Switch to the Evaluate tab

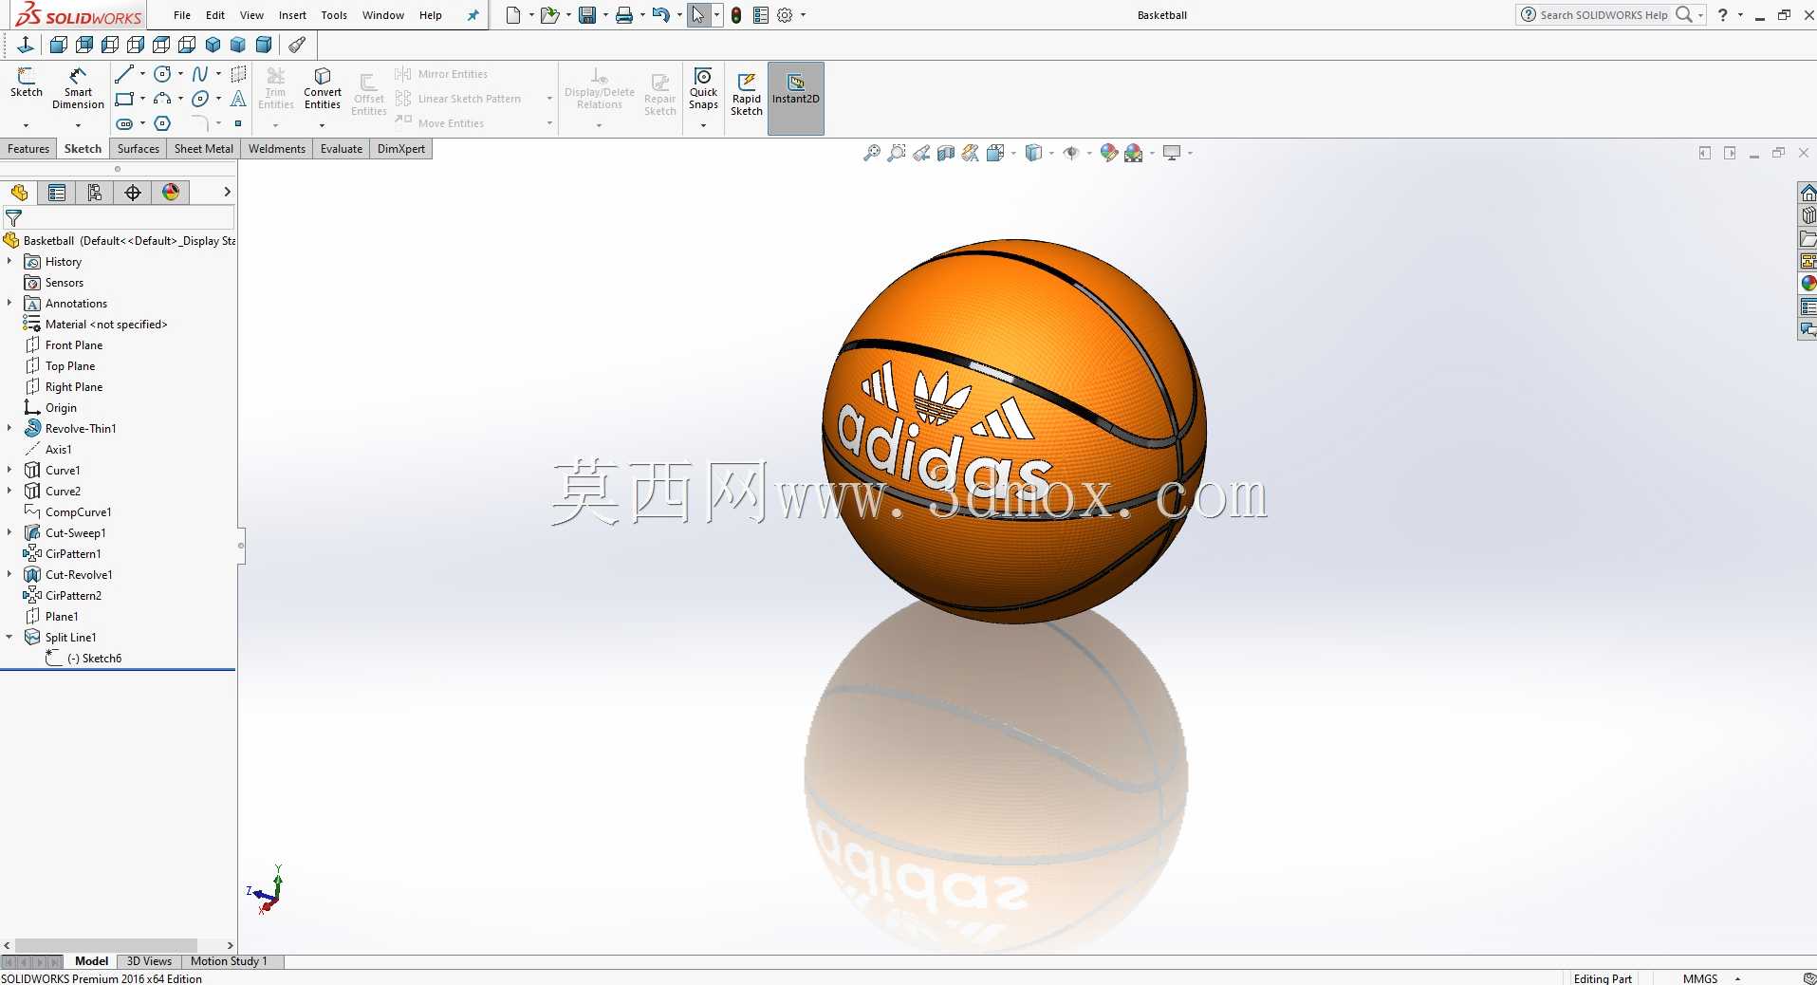pos(342,149)
